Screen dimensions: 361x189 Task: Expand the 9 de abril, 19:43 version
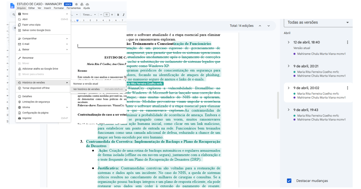tap(288, 110)
